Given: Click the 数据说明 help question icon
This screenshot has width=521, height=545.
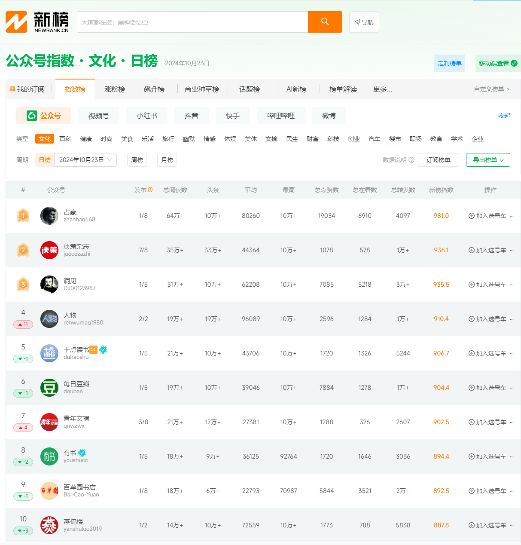Looking at the screenshot, I should [411, 160].
